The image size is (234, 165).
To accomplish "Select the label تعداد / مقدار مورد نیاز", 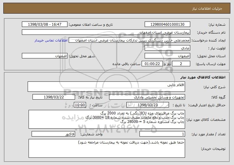I will coord(208,134).
